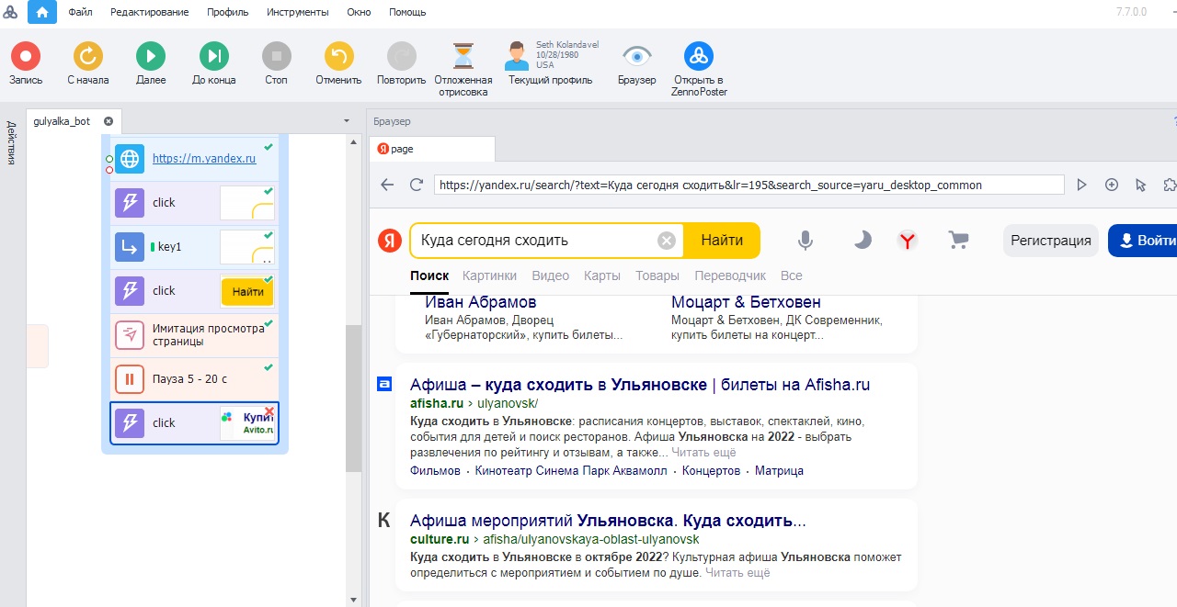Switch to the Переводчик search tab
This screenshot has height=607, width=1177.
(x=730, y=275)
